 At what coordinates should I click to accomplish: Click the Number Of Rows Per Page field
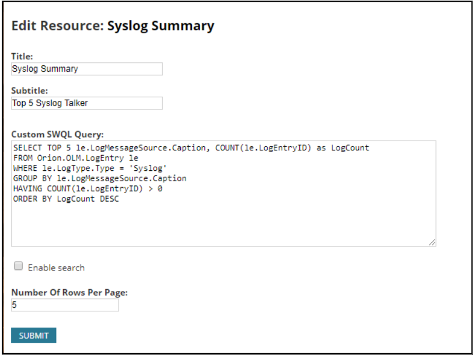64,304
